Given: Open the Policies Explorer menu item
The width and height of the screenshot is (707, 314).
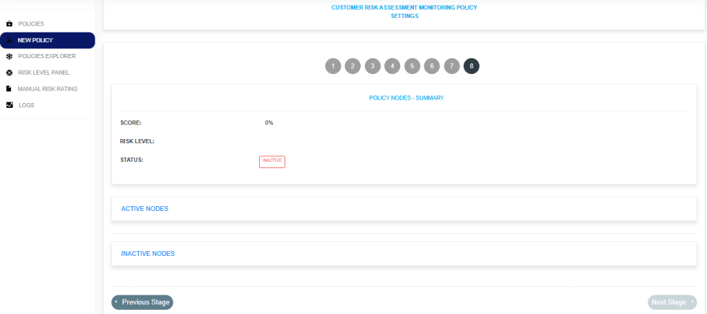Looking at the screenshot, I should [47, 56].
